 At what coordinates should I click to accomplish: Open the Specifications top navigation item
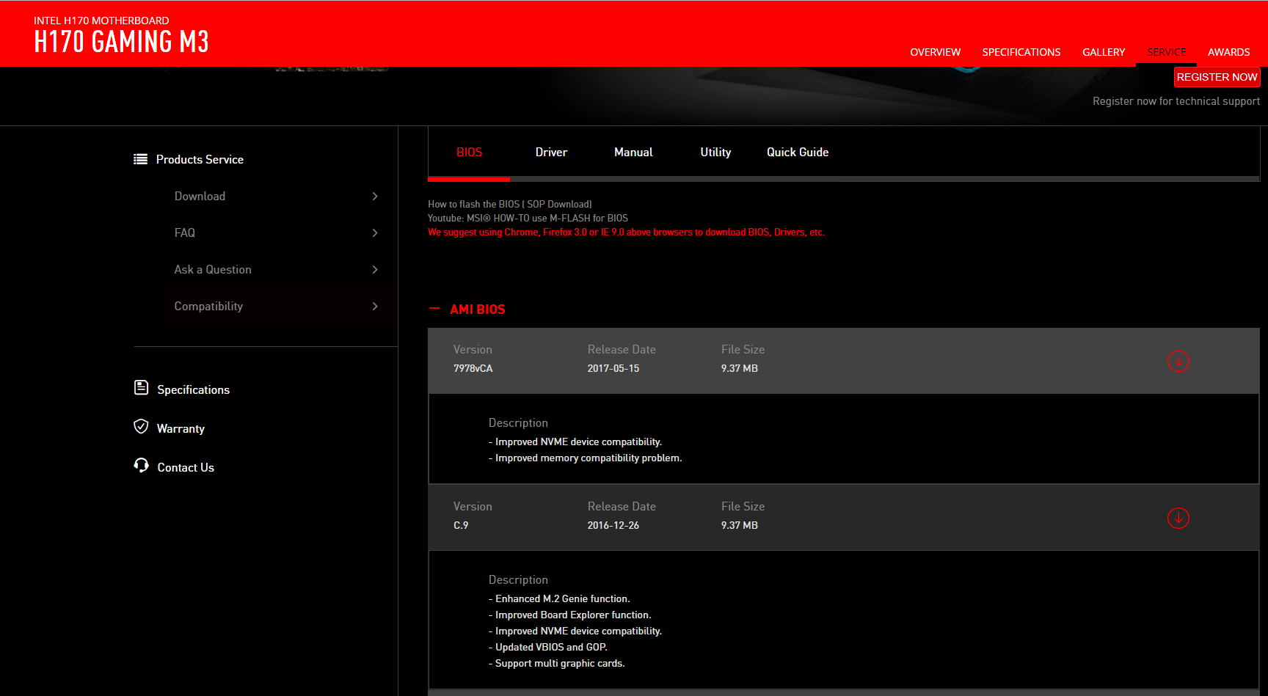tap(1021, 52)
